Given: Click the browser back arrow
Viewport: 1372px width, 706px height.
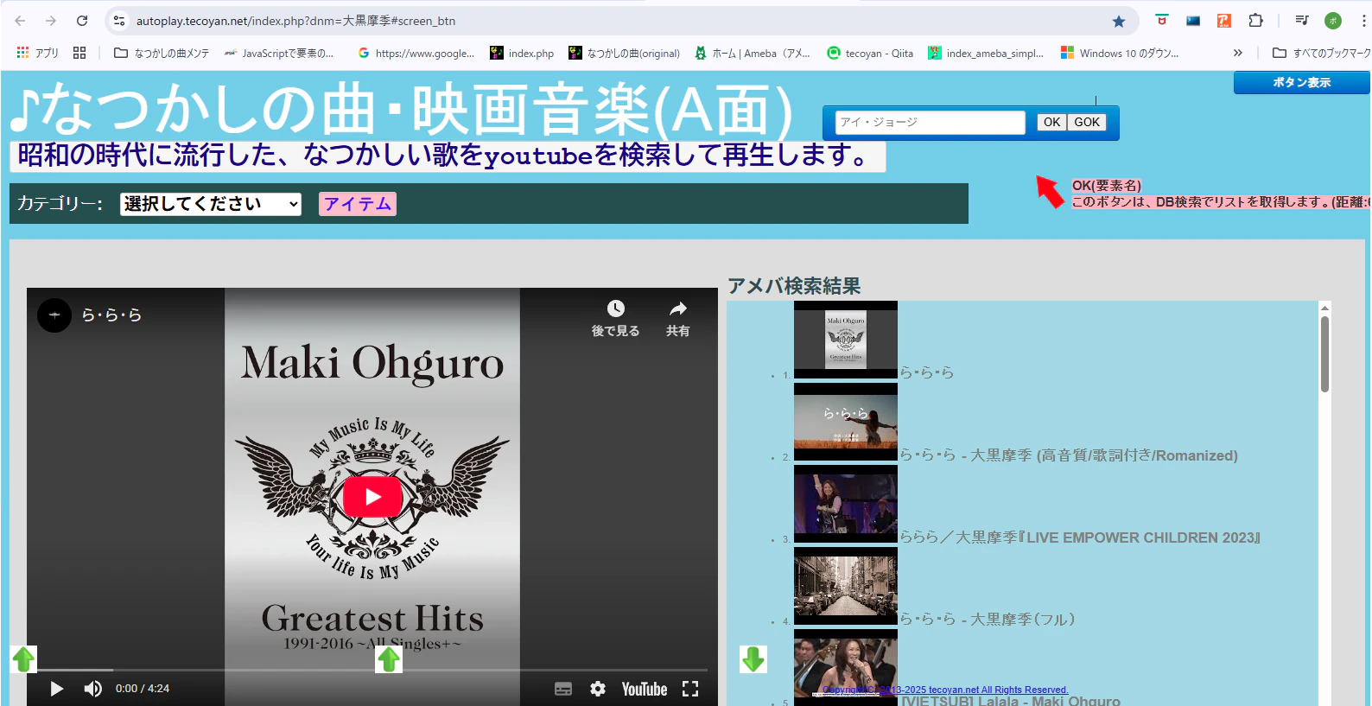Looking at the screenshot, I should tap(20, 21).
